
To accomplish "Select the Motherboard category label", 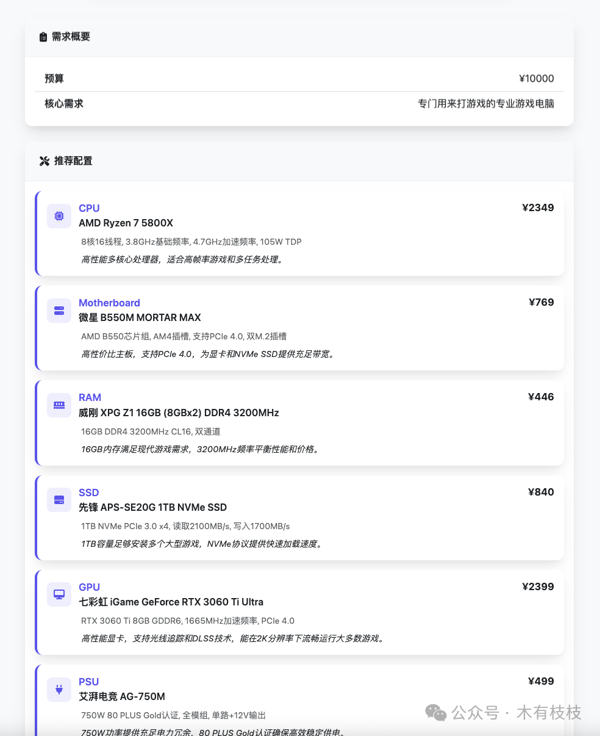I will (x=109, y=303).
